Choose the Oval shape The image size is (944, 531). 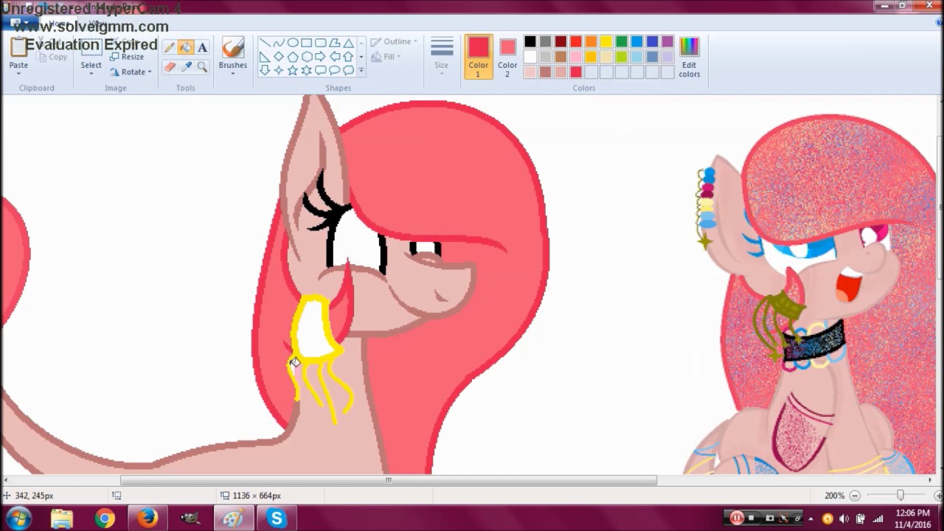click(x=292, y=43)
